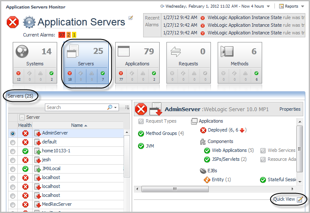Open the Requests tile arrows icon
The width and height of the screenshot is (310, 213).
point(176,51)
